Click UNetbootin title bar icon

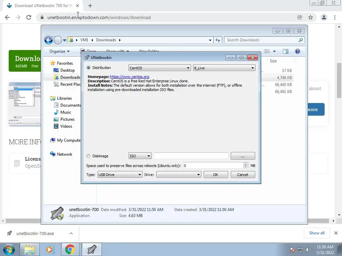click(87, 57)
